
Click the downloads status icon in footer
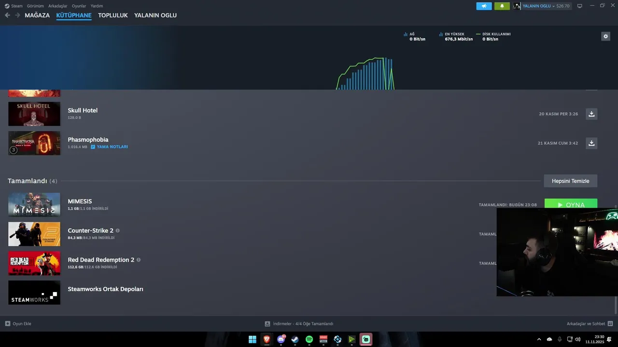click(x=267, y=324)
